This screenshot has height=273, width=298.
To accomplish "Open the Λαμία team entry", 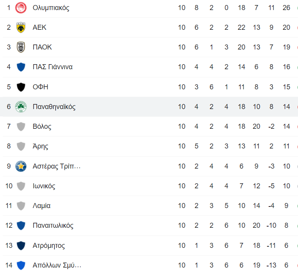I will [41, 206].
